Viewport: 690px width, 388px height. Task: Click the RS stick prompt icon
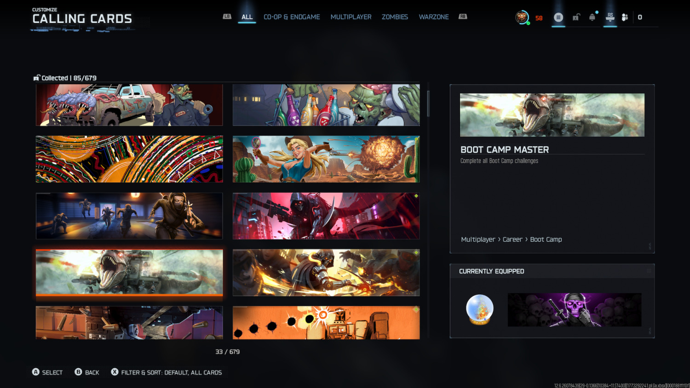click(x=610, y=17)
